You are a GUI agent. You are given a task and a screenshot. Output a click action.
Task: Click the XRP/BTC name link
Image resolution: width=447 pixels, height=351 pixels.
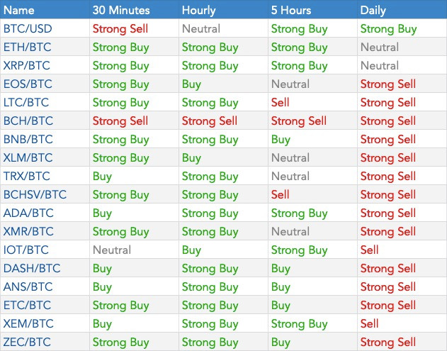pos(27,66)
